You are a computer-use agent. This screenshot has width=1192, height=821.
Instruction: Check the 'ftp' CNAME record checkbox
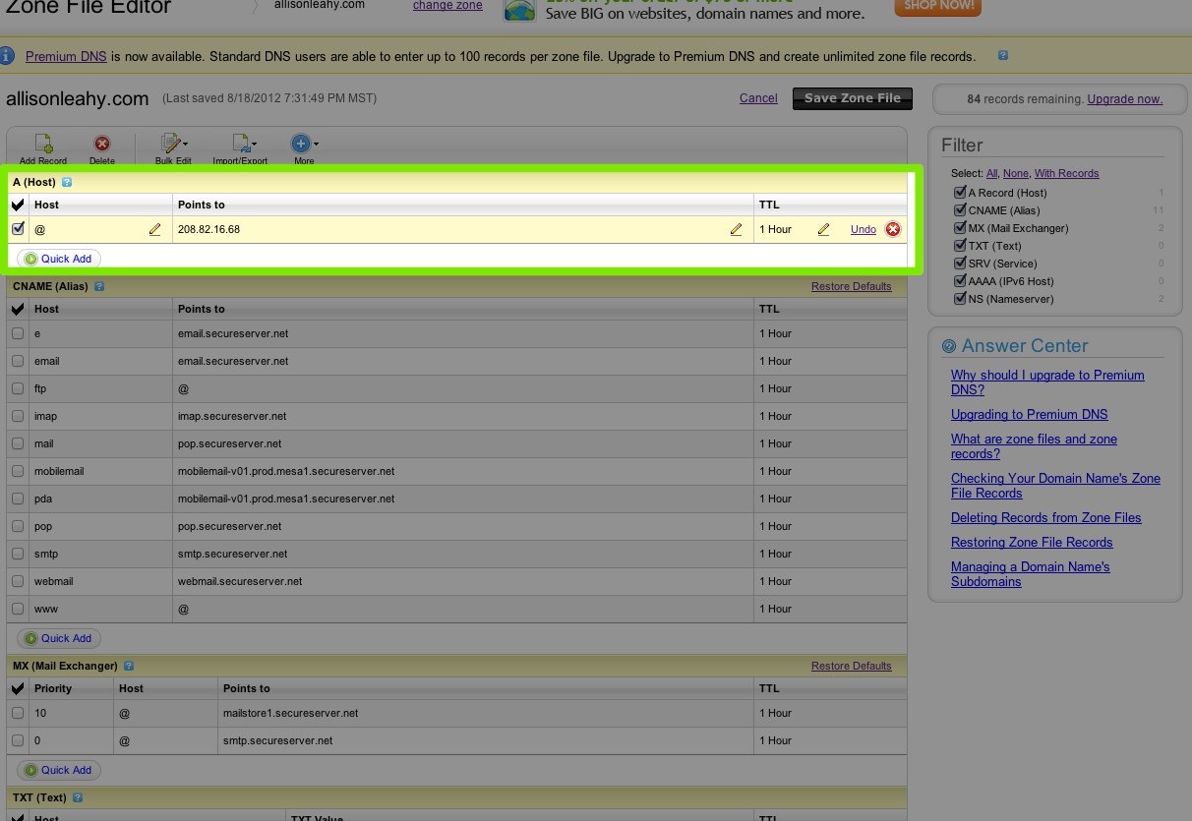pyautogui.click(x=18, y=388)
